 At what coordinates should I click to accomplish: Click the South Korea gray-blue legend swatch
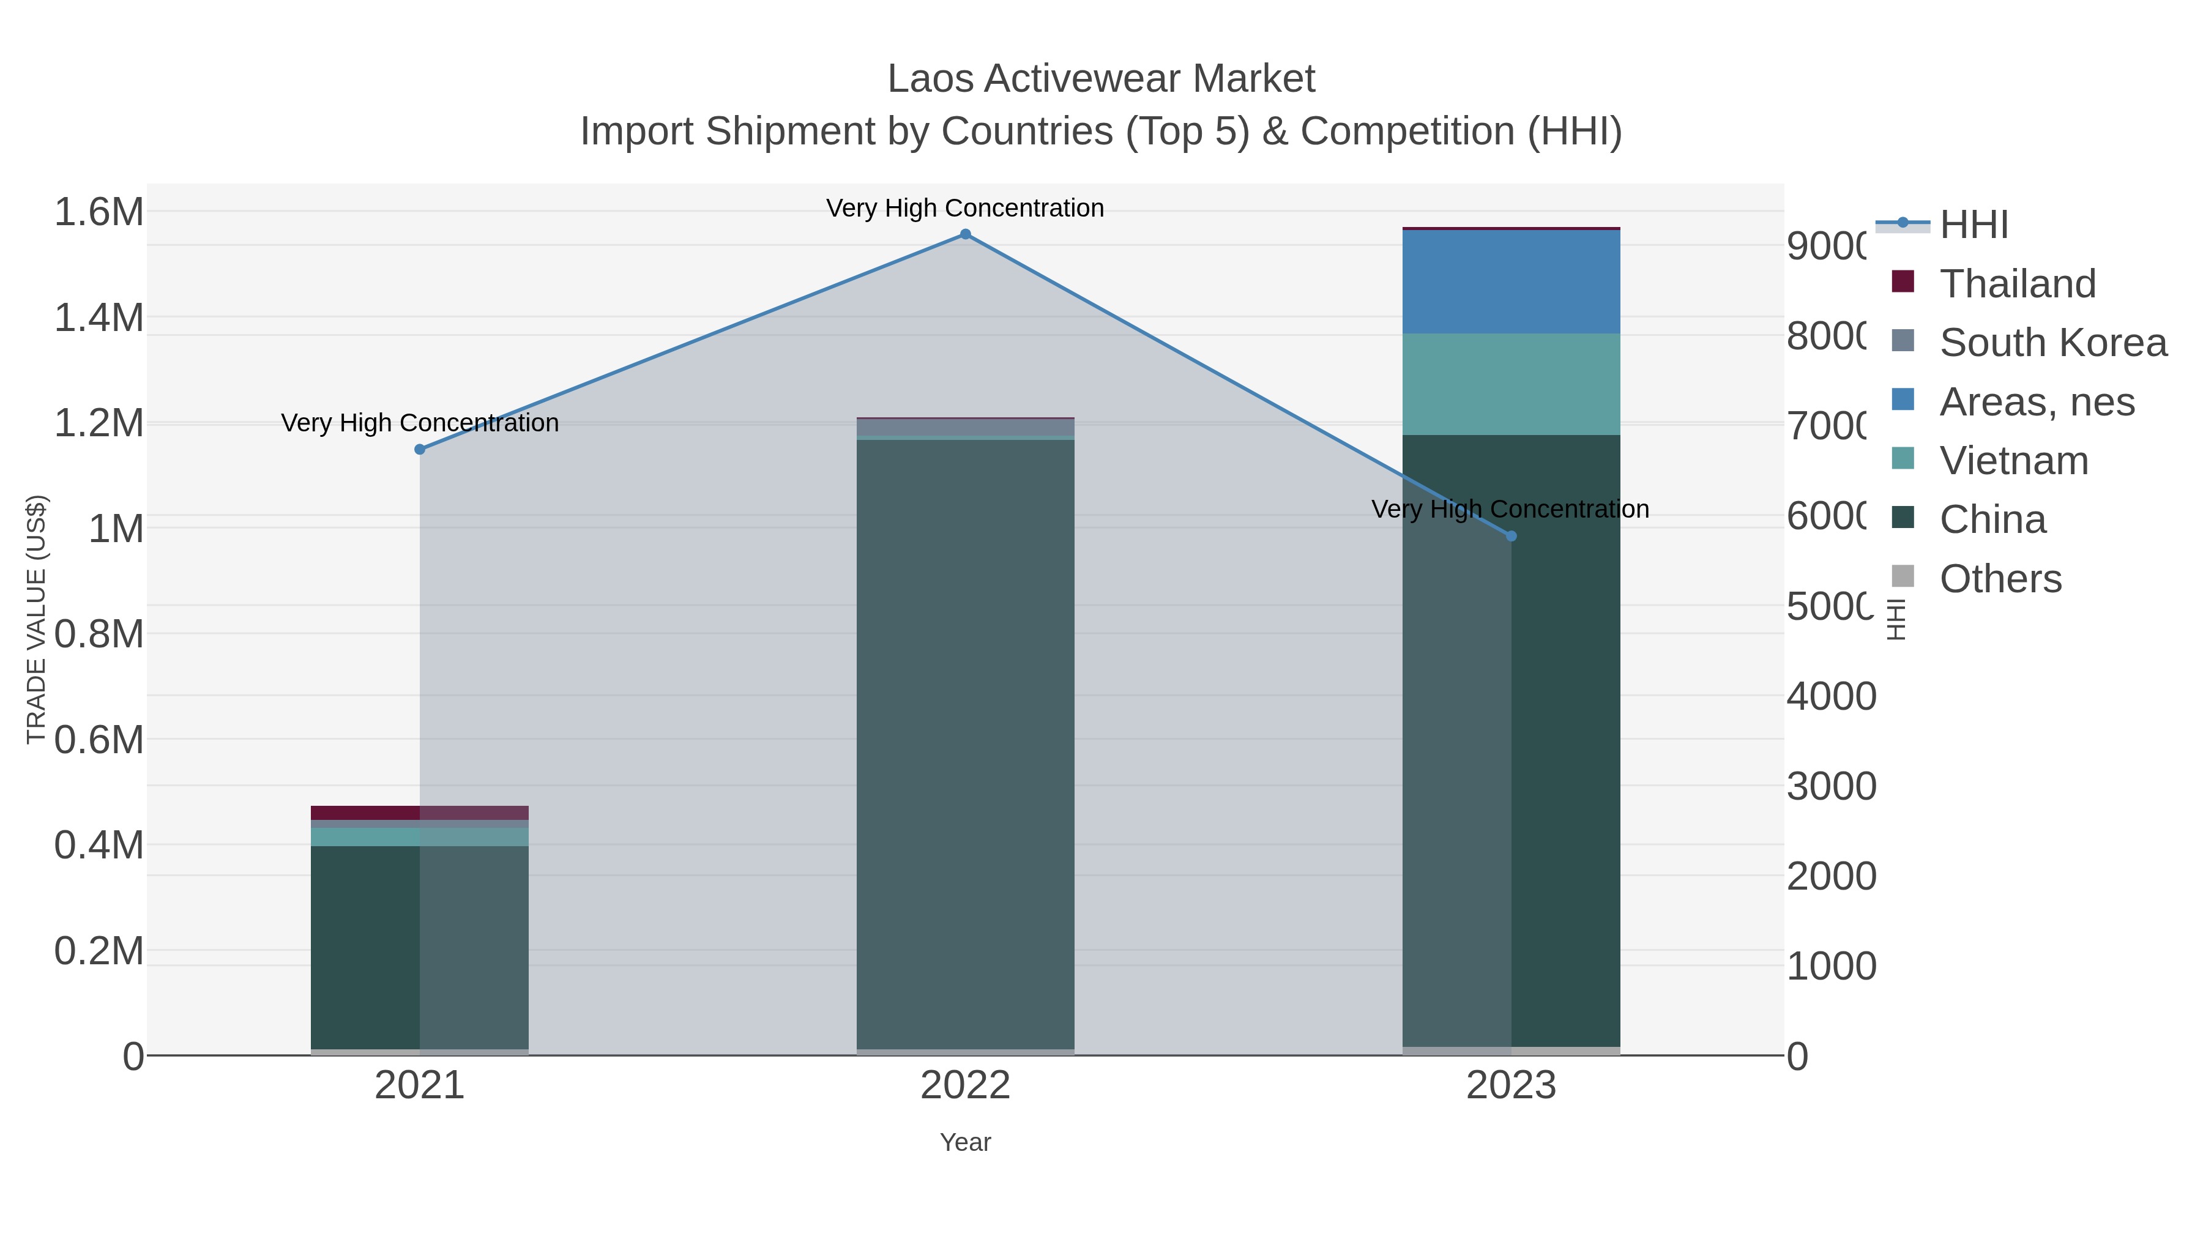(1903, 340)
